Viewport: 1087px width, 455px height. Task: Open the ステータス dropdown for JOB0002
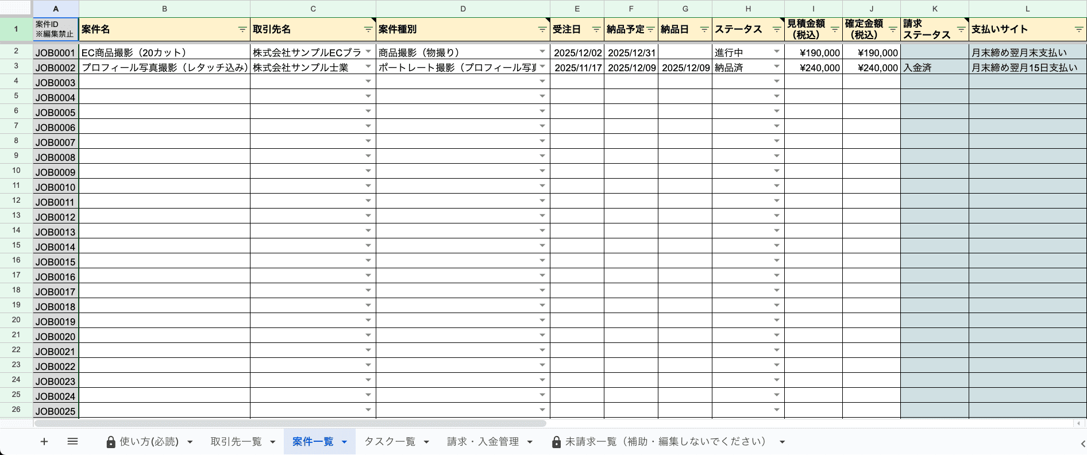[x=776, y=67]
